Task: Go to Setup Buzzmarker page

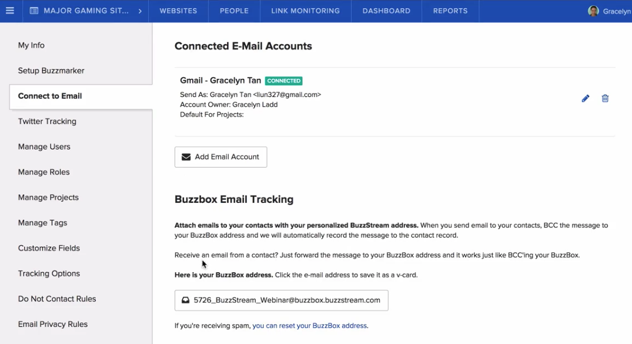Action: coord(51,71)
